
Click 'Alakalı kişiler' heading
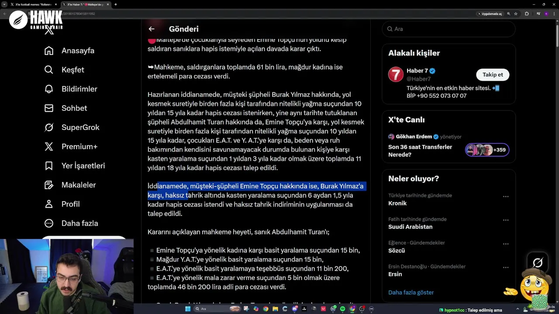[414, 53]
